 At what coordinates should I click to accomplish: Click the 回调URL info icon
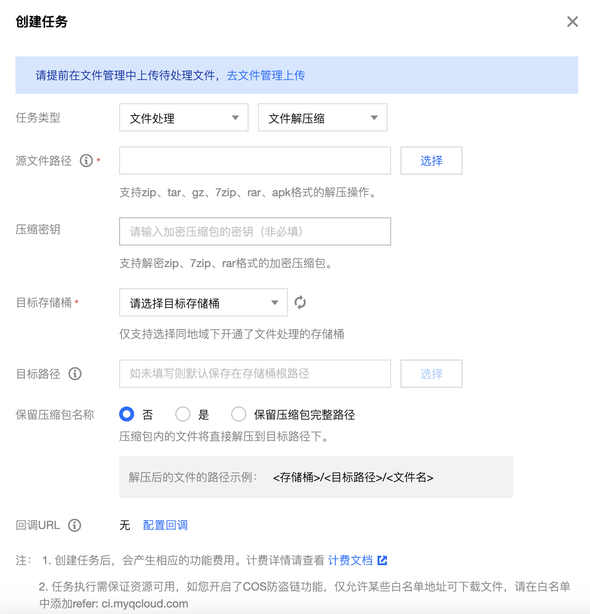(75, 525)
